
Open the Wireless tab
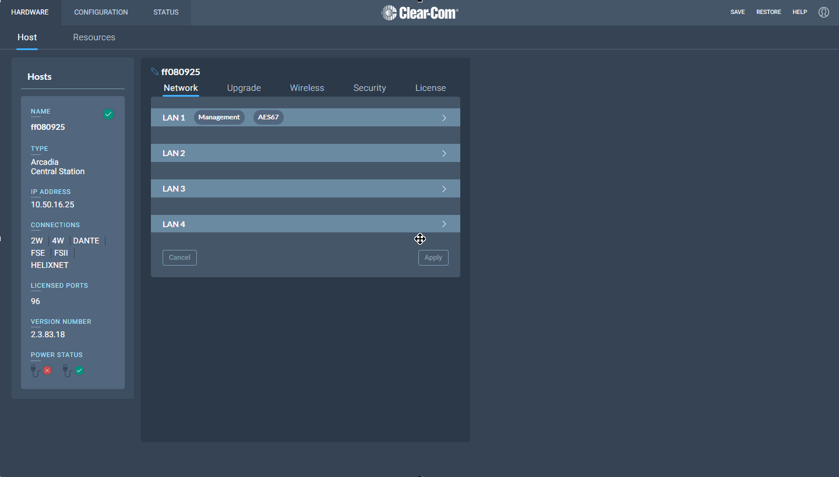point(307,88)
